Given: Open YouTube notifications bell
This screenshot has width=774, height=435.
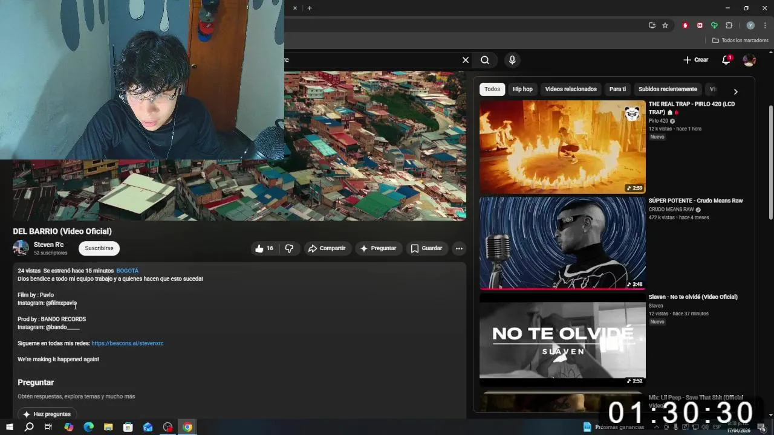Looking at the screenshot, I should [726, 60].
